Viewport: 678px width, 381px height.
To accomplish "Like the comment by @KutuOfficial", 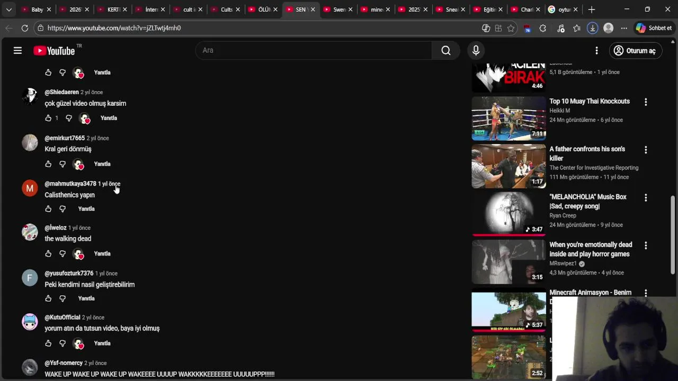I will [x=48, y=343].
